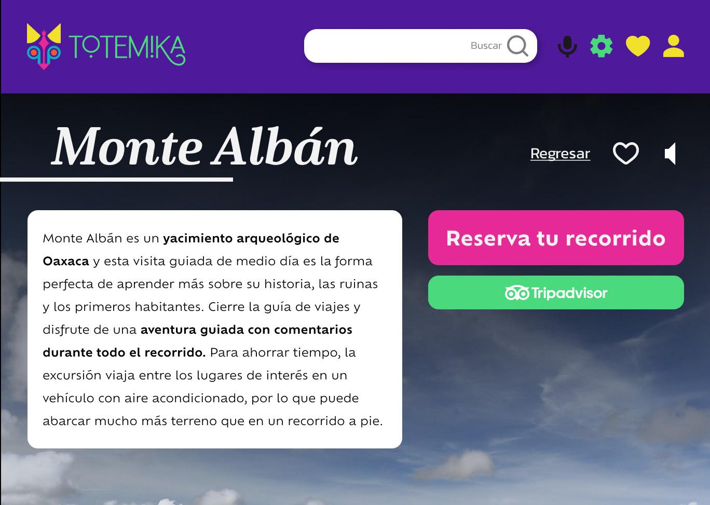Click the Totemika mask logo icon
The image size is (710, 505).
pyautogui.click(x=44, y=46)
